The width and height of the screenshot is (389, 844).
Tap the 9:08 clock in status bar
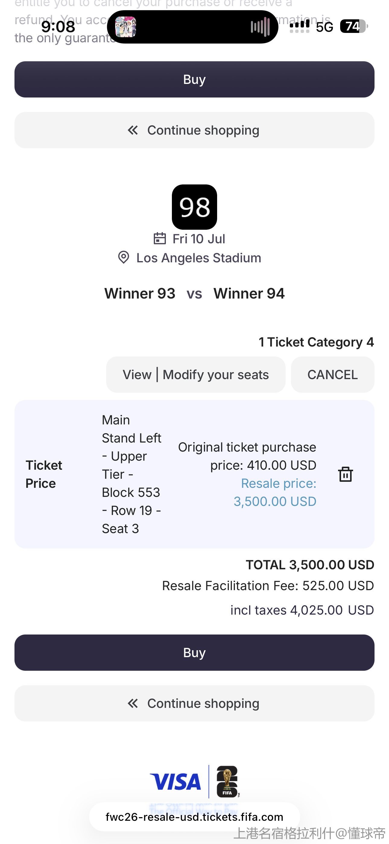(x=58, y=27)
